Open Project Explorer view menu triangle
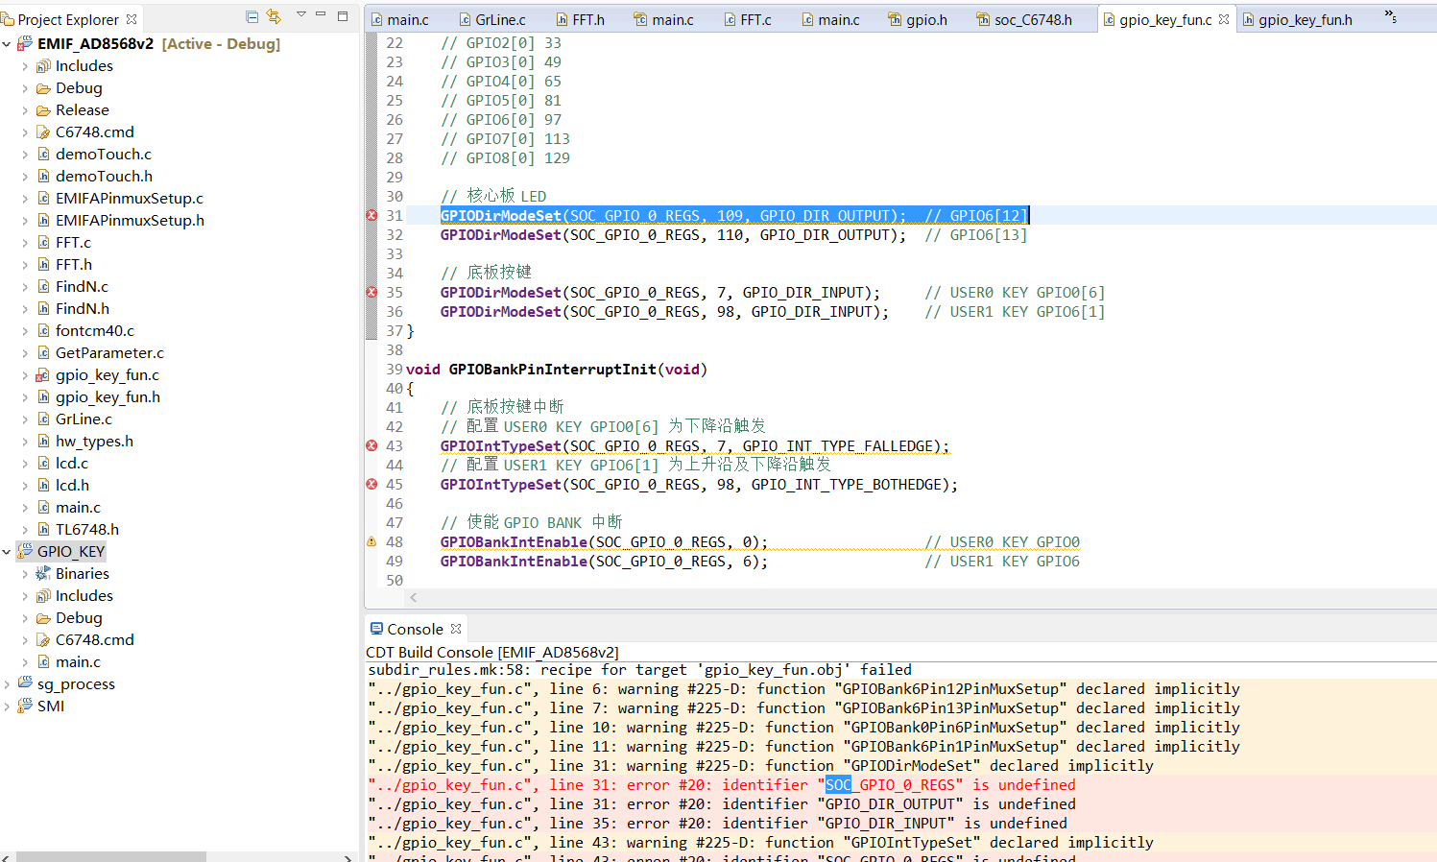 pos(300,15)
